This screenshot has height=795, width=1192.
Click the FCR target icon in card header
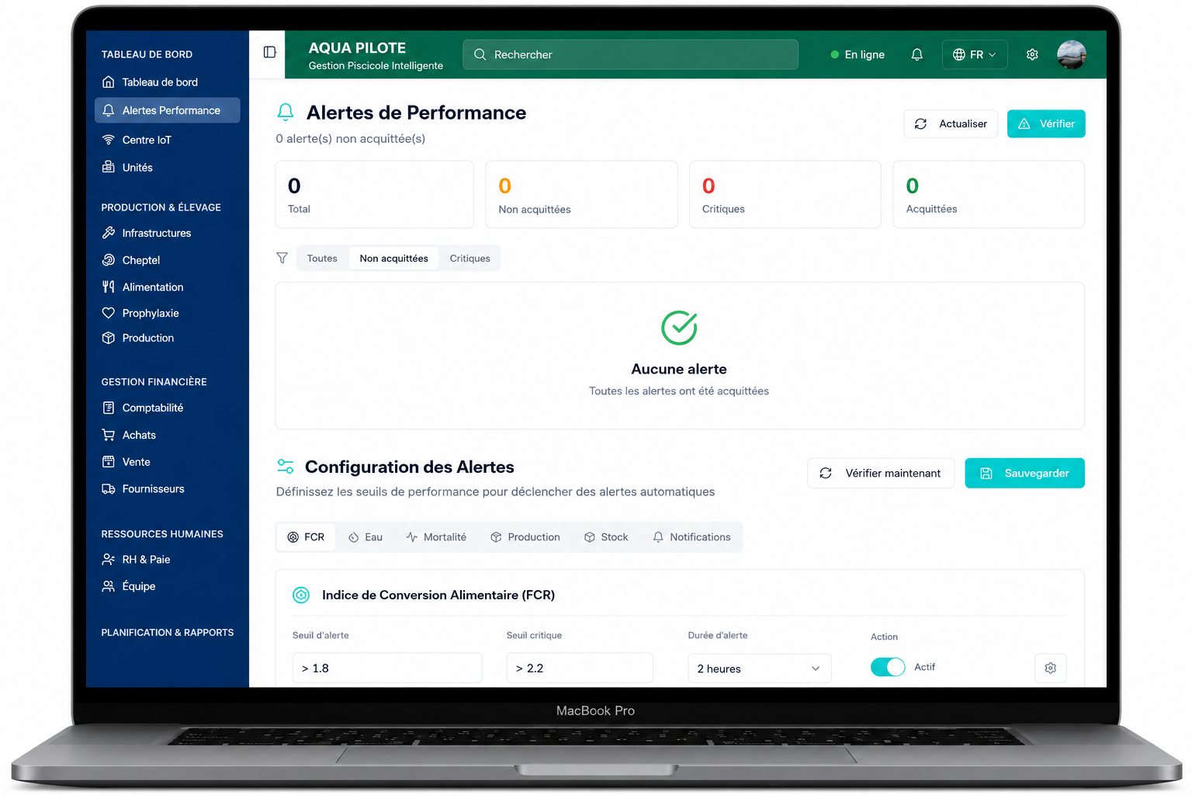(x=301, y=595)
